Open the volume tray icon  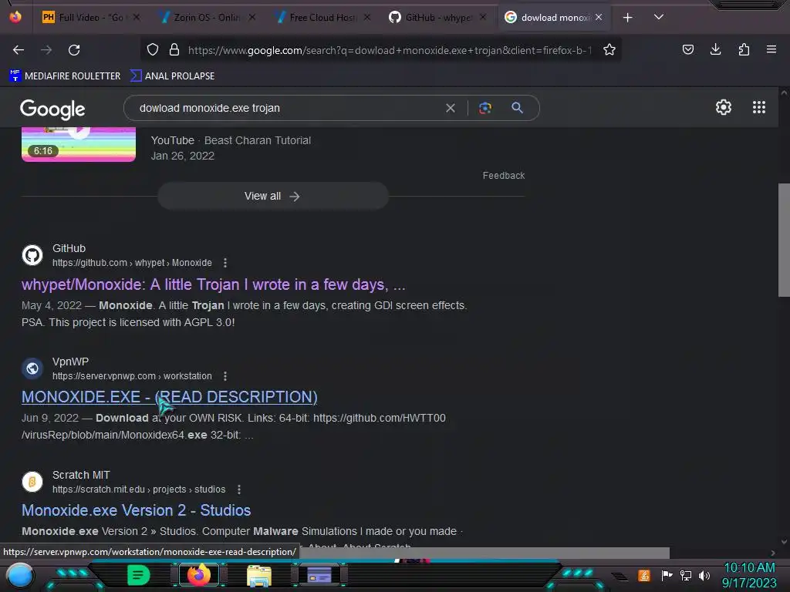(704, 576)
